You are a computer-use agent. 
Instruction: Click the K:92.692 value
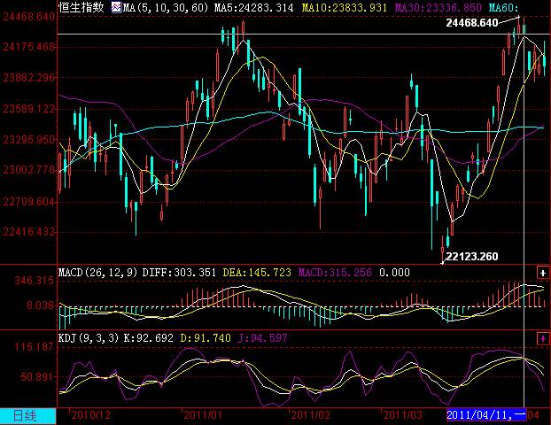click(x=149, y=338)
